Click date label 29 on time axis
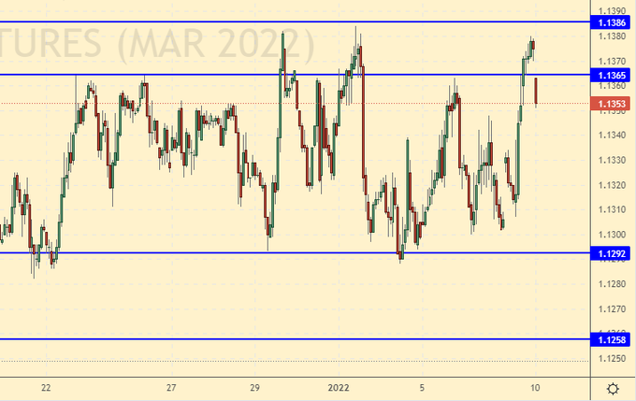Viewport: 636px width, 401px height. 255,388
